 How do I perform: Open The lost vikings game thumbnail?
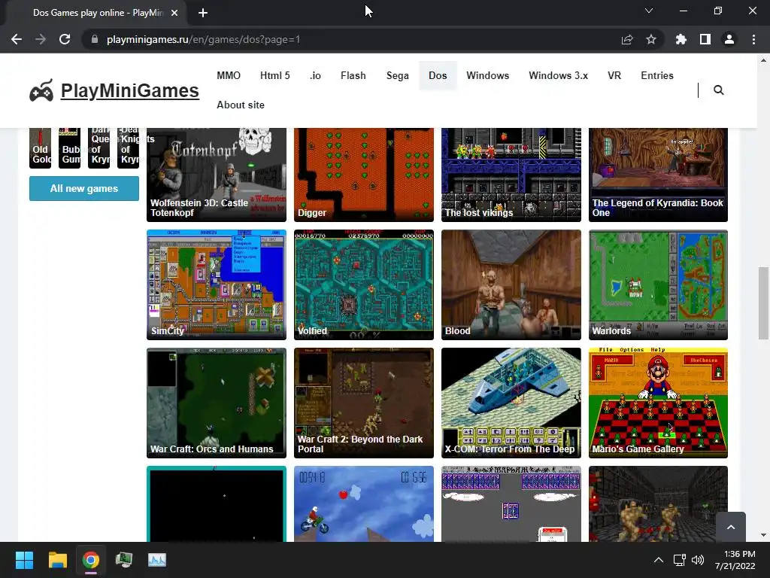[511, 175]
